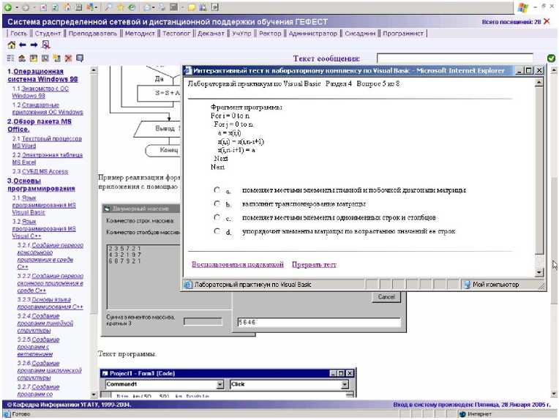The width and height of the screenshot is (559, 420).
Task: Click the browser Refresh icon
Action: tap(55, 7)
